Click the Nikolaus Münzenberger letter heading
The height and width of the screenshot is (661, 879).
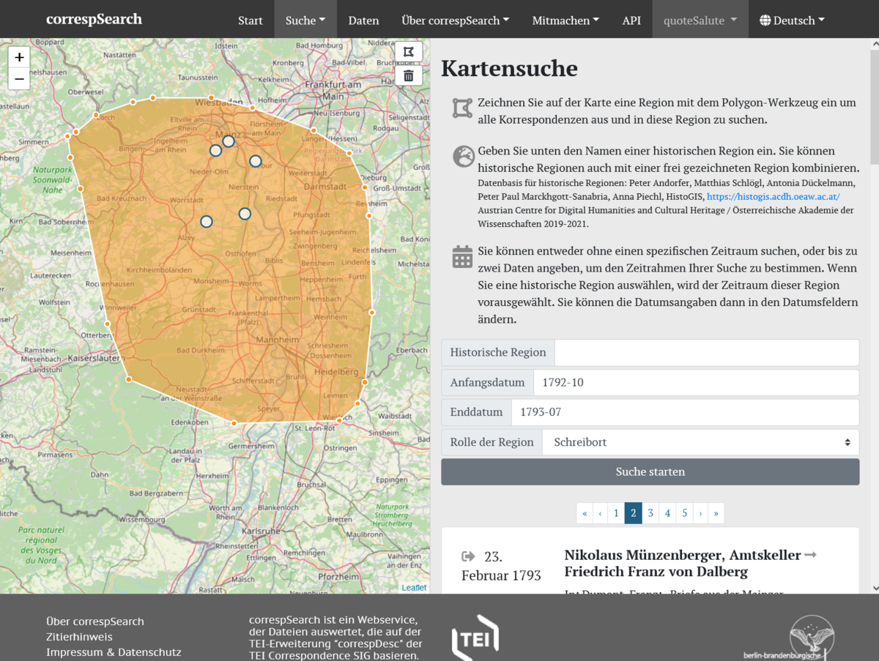pyautogui.click(x=691, y=563)
